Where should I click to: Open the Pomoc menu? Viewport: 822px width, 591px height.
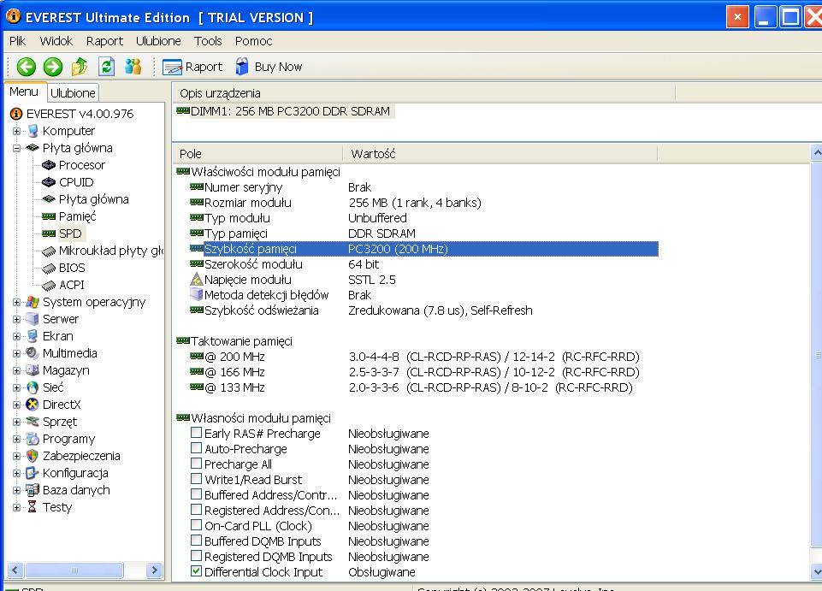coord(253,41)
